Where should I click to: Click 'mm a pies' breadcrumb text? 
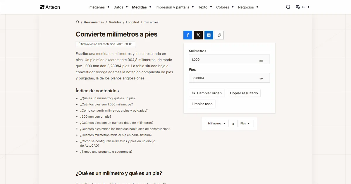[151, 22]
